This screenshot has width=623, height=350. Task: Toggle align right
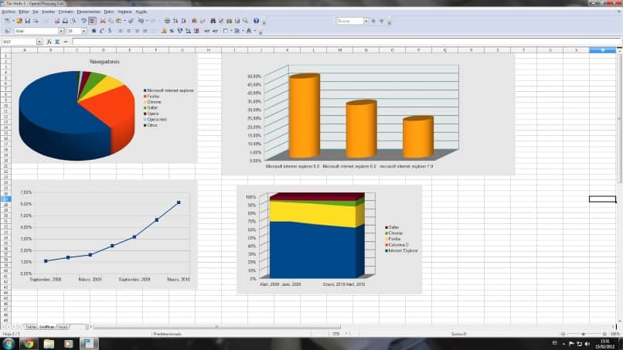coord(137,31)
